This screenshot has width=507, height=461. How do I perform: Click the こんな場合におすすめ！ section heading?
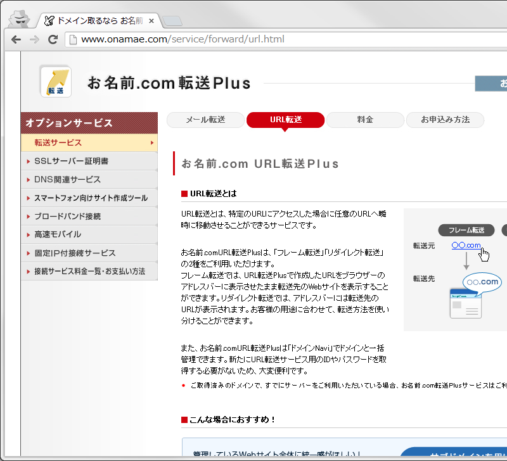pyautogui.click(x=232, y=420)
